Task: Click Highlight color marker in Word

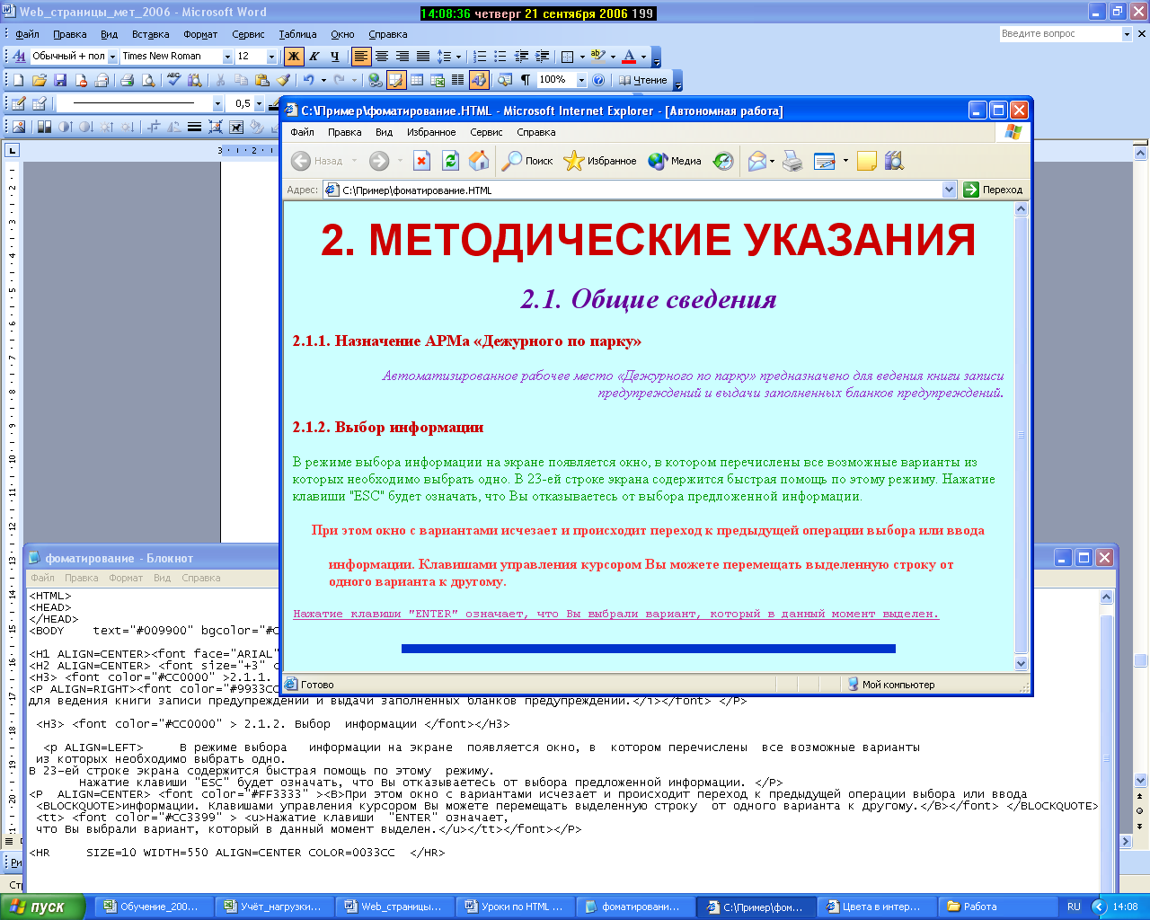Action: pyautogui.click(x=597, y=56)
